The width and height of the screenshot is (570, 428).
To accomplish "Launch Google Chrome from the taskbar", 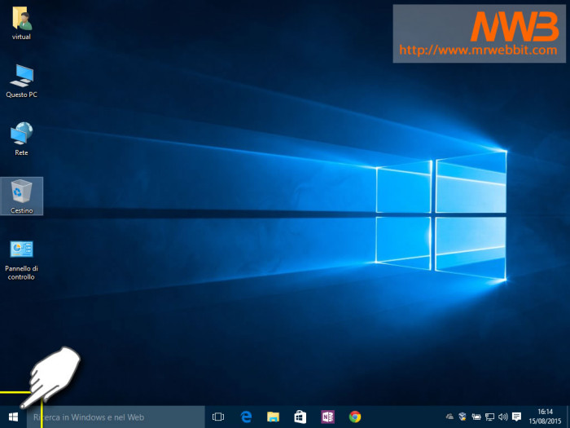I will coord(355,417).
